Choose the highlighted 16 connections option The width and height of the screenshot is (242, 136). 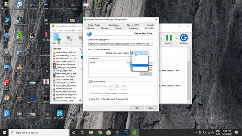139,65
